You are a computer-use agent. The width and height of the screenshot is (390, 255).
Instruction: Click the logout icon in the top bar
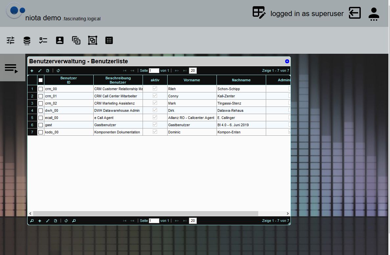pos(355,13)
